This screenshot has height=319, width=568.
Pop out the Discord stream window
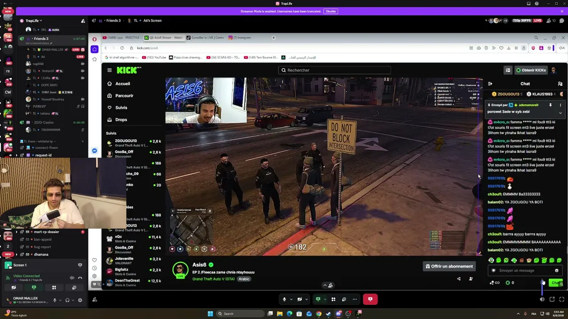tap(552, 300)
